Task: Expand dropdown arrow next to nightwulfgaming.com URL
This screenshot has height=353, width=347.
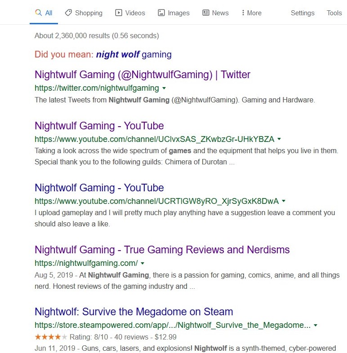Action: coord(142,263)
